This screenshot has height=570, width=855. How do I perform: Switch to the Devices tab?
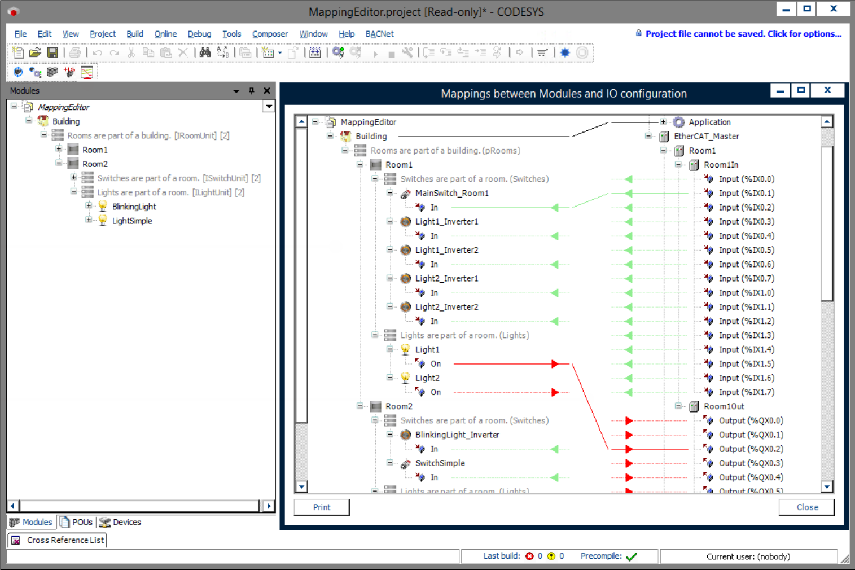point(120,522)
